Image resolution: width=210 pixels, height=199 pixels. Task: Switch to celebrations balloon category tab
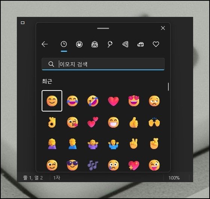[110, 44]
